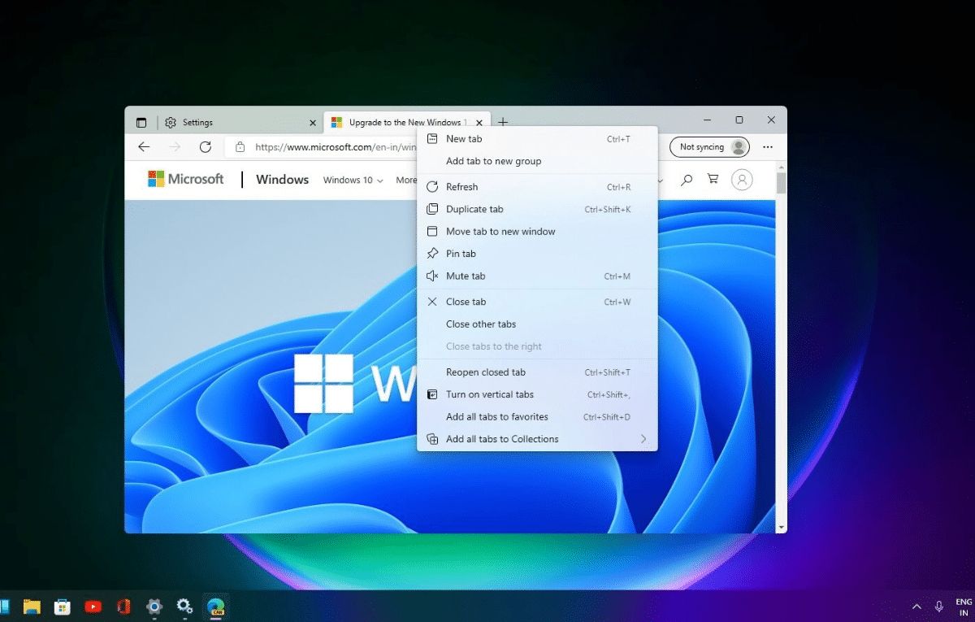Select Duplicate tab menu entry
Screen dimensions: 975x622
(x=474, y=210)
